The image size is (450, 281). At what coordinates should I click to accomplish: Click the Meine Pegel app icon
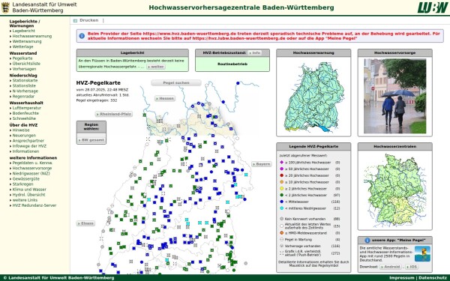[x=422, y=254]
